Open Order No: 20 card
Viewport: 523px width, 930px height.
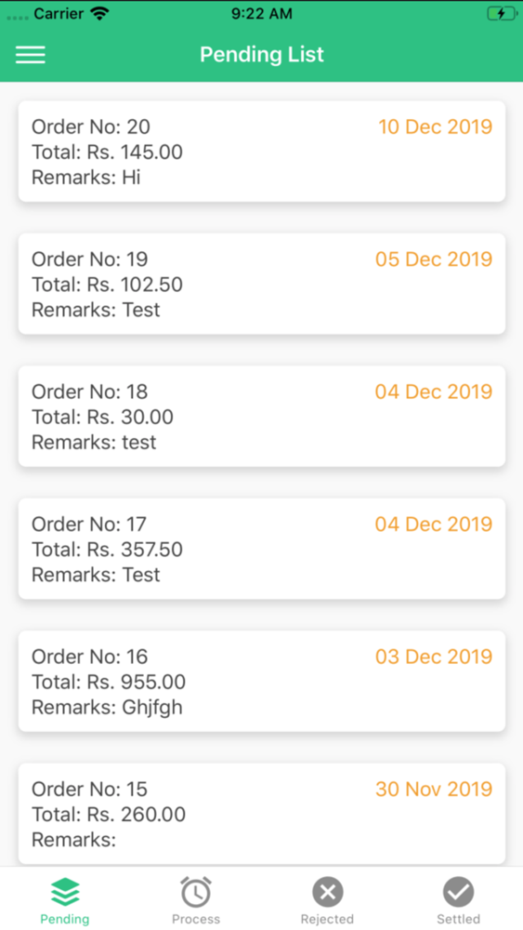[262, 152]
